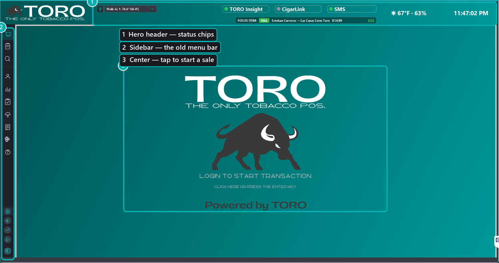Click the $14.89 focus item price

[x=337, y=21]
